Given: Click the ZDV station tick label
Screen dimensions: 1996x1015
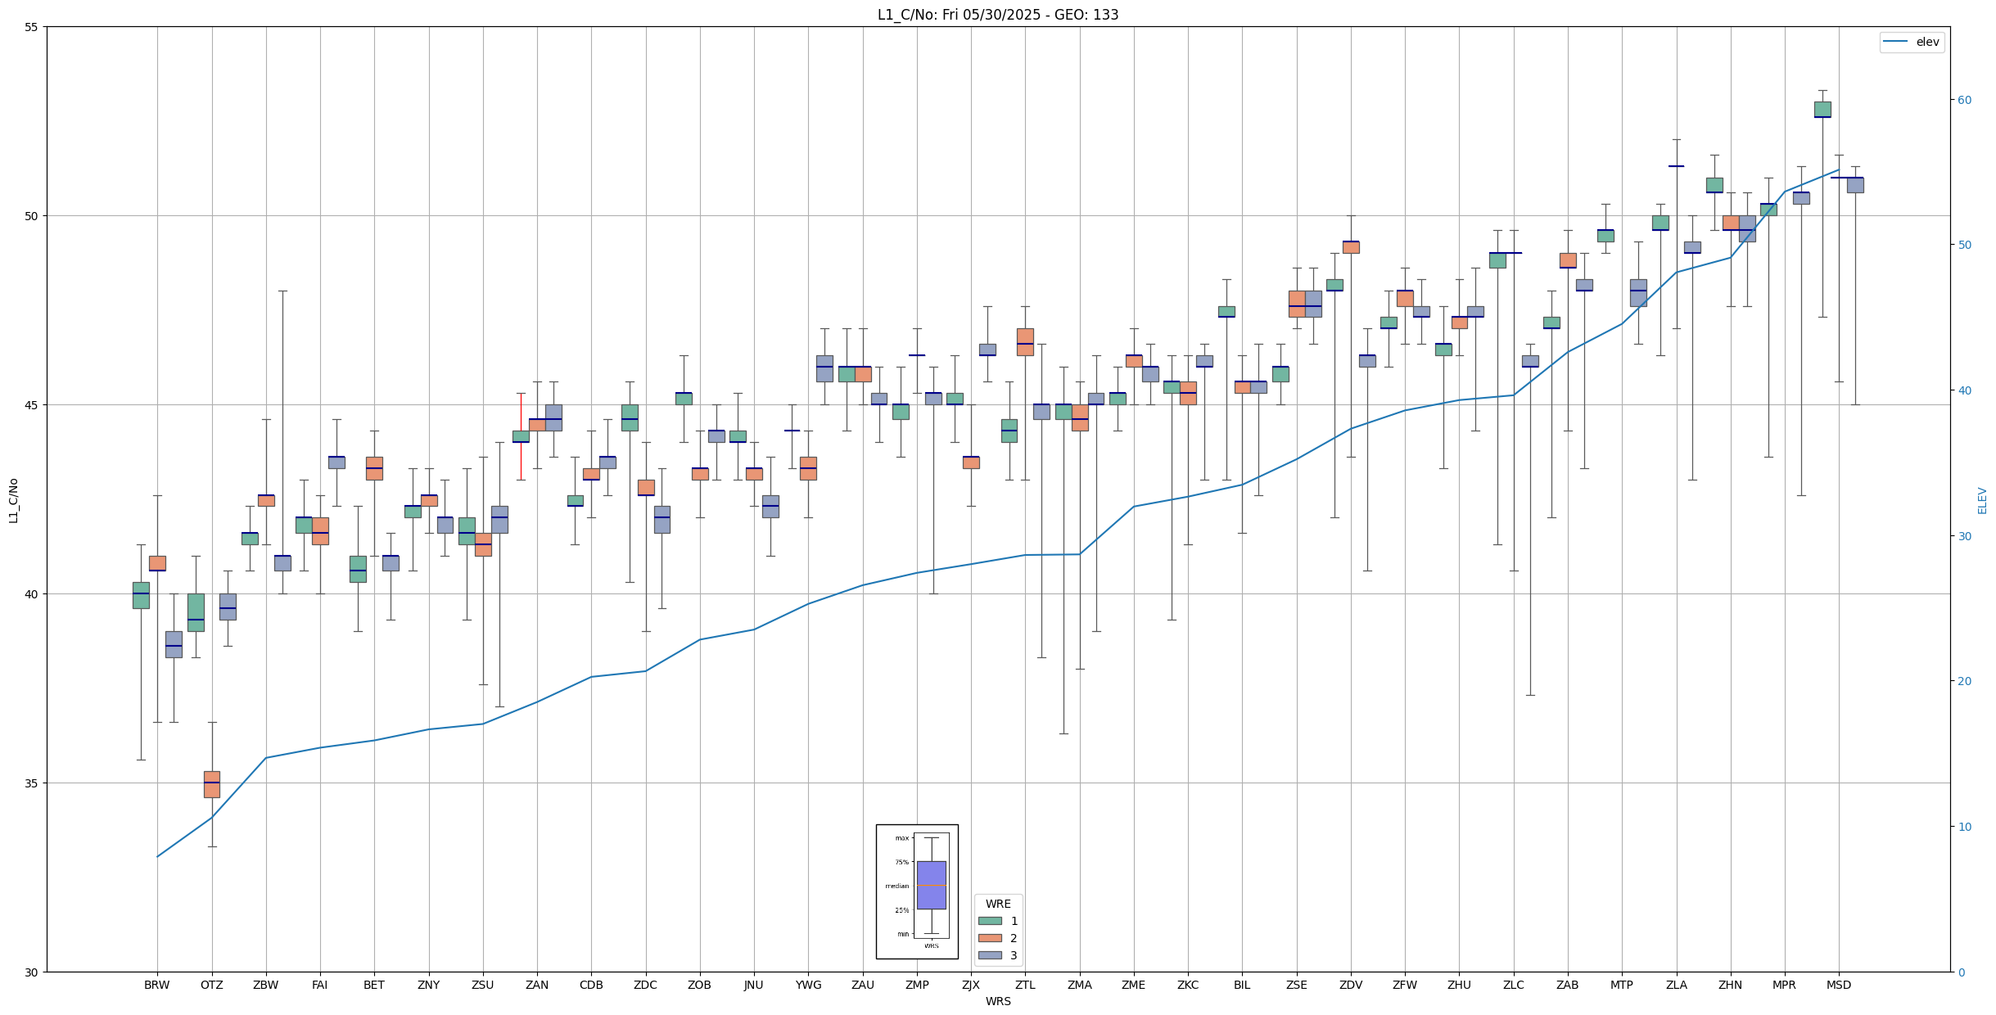Looking at the screenshot, I should point(1350,985).
